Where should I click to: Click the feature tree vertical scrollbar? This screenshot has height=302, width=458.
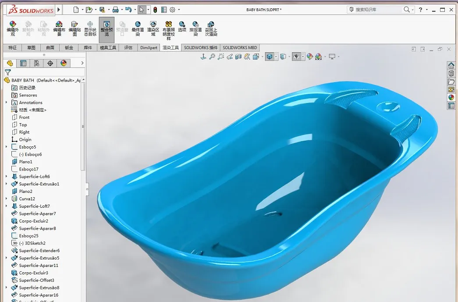pyautogui.click(x=83, y=127)
